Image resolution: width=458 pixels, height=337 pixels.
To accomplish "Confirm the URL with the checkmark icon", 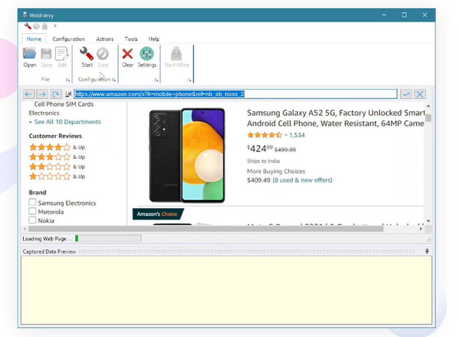I will pos(406,94).
